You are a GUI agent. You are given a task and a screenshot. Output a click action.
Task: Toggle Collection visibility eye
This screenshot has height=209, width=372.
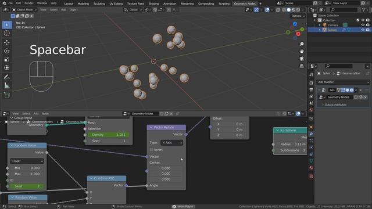coord(363,20)
